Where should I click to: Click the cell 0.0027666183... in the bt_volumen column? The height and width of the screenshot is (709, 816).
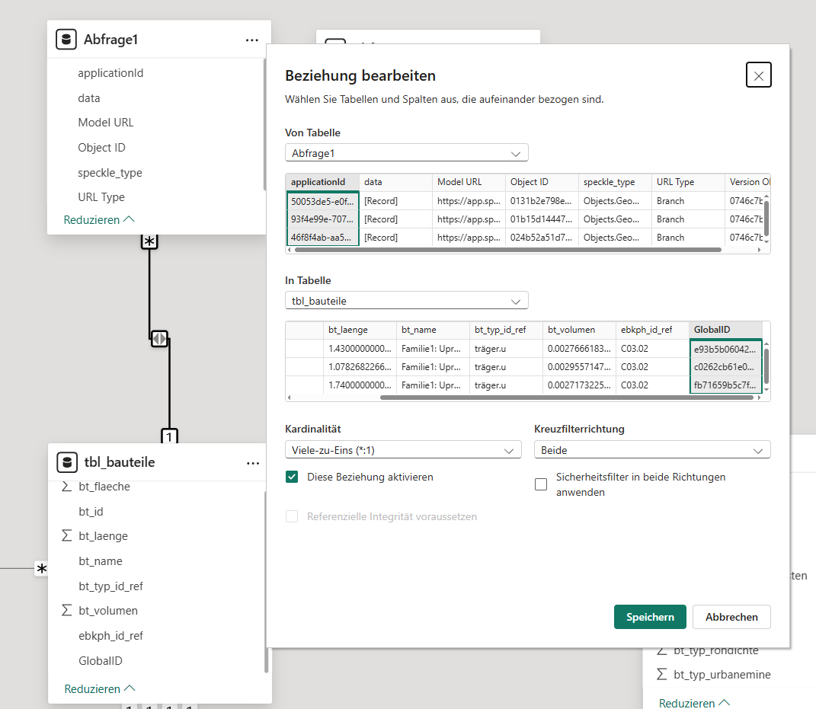click(579, 349)
